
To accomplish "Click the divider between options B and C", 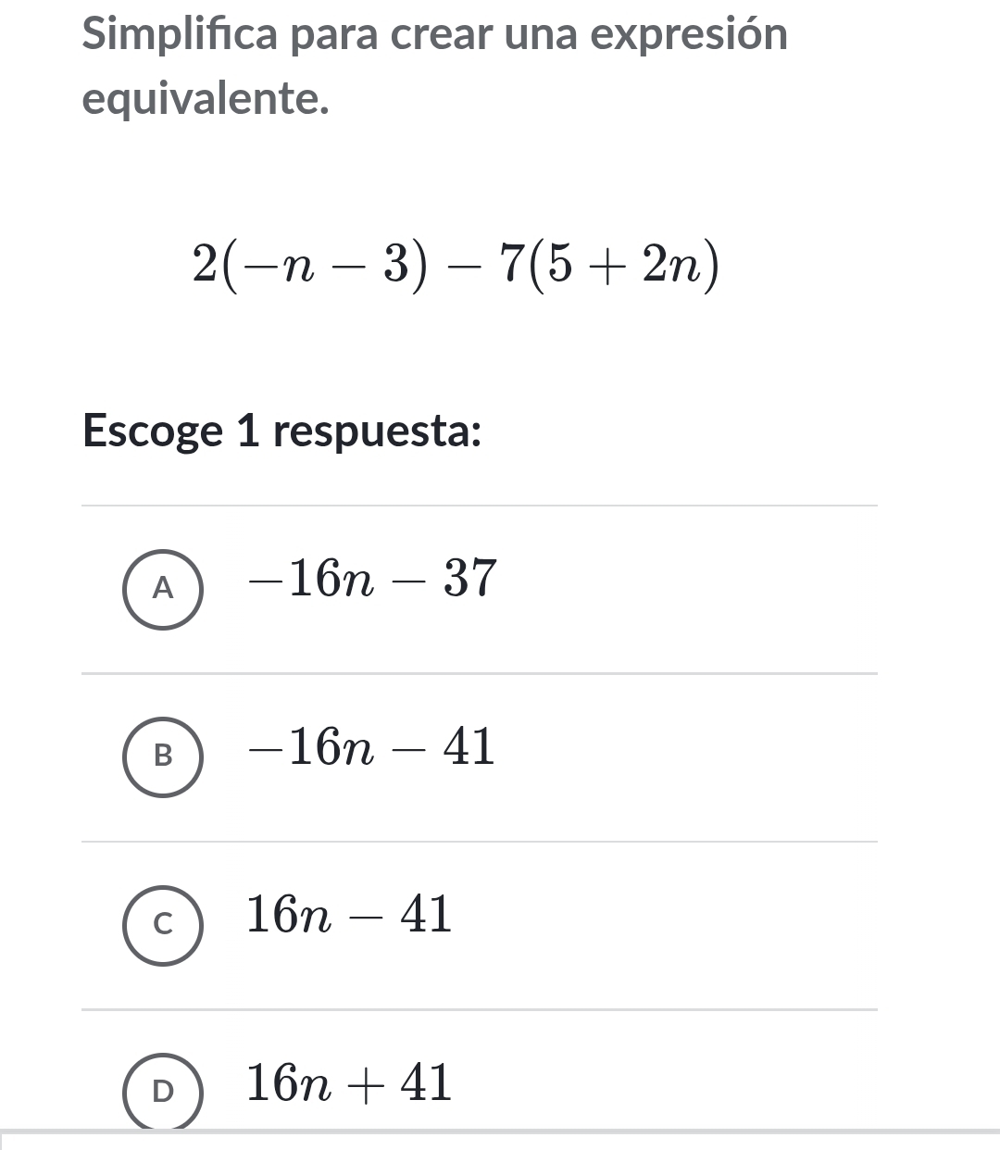I will coord(480,843).
